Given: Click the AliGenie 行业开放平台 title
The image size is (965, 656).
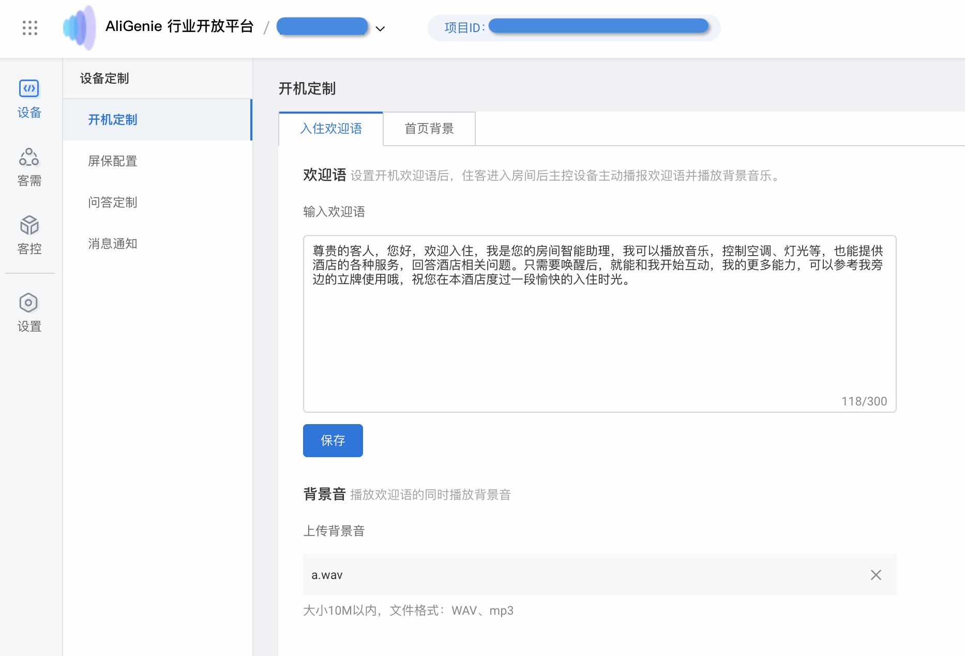Looking at the screenshot, I should [x=179, y=26].
